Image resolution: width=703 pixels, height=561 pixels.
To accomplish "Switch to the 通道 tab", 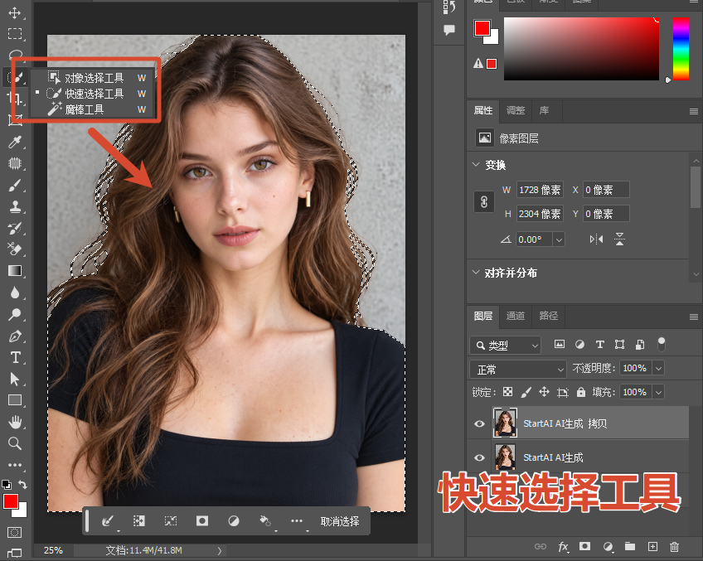I will point(516,316).
